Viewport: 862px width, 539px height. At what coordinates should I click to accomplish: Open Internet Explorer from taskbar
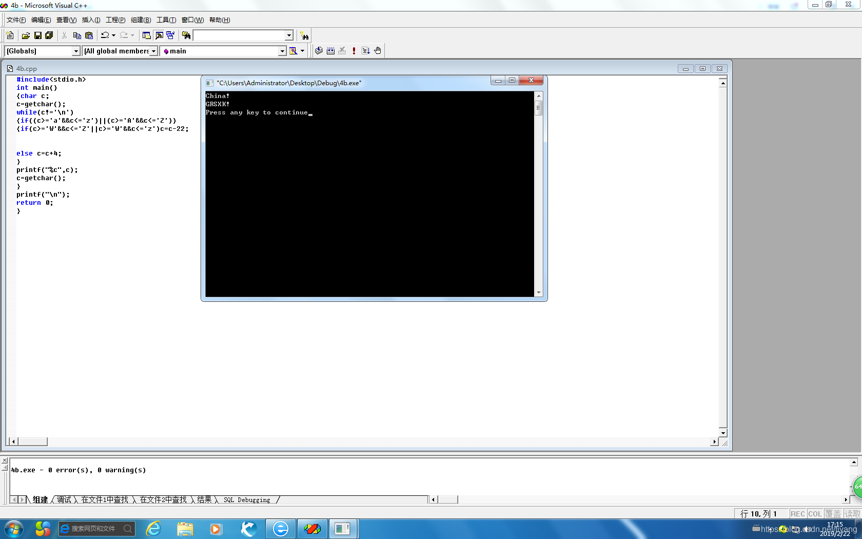click(153, 529)
